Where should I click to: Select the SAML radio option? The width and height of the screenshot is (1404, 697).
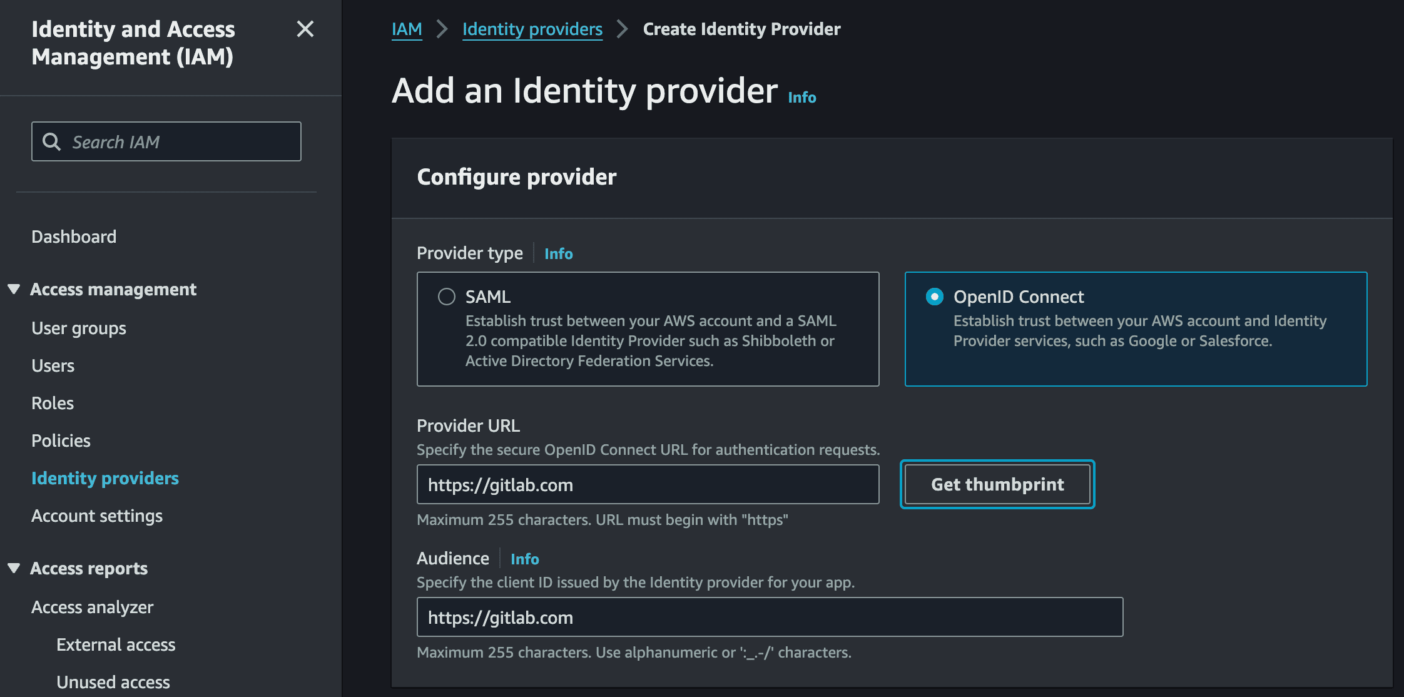[447, 297]
